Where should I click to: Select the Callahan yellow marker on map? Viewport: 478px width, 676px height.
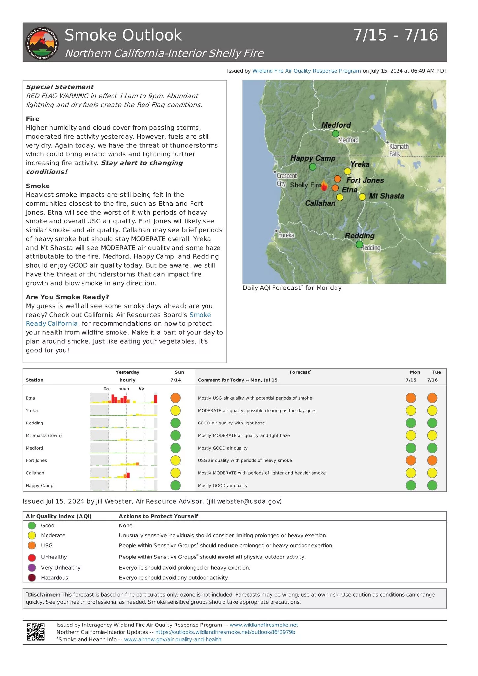point(340,197)
